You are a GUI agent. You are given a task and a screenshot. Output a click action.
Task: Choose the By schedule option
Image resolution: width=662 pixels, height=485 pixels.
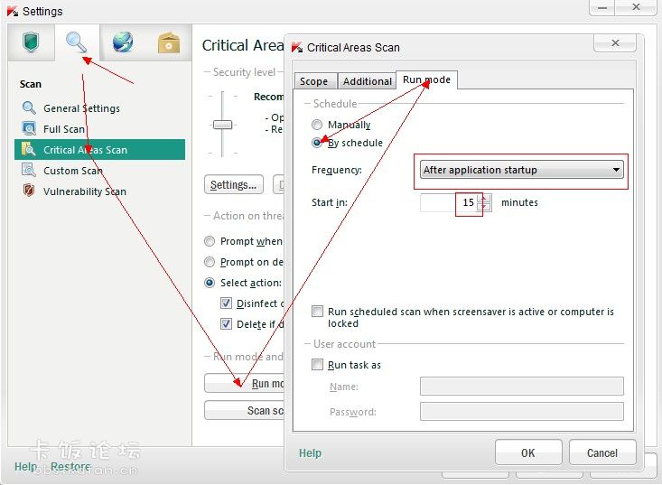317,143
